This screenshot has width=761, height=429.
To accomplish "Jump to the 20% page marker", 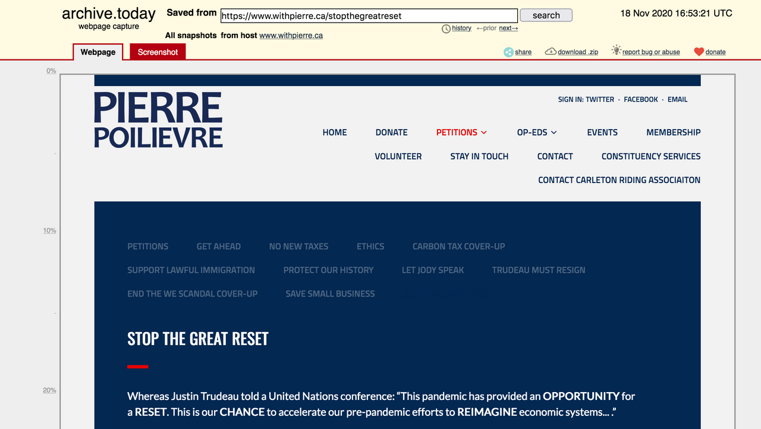I will pos(49,390).
